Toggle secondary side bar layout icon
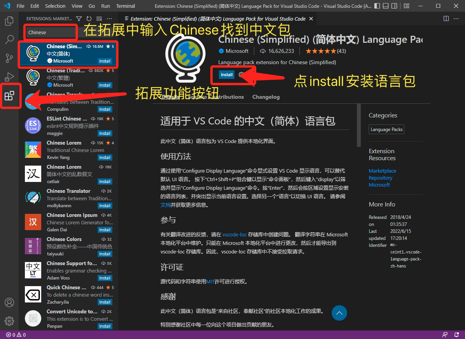This screenshot has width=465, height=339. (394, 6)
